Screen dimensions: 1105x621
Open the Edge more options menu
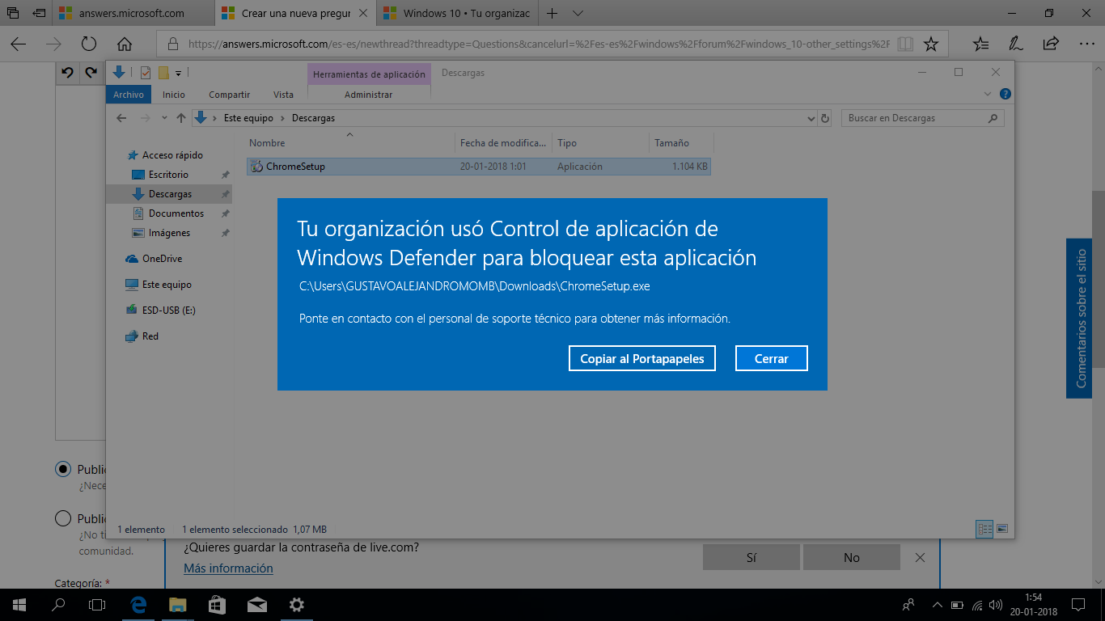tap(1086, 44)
